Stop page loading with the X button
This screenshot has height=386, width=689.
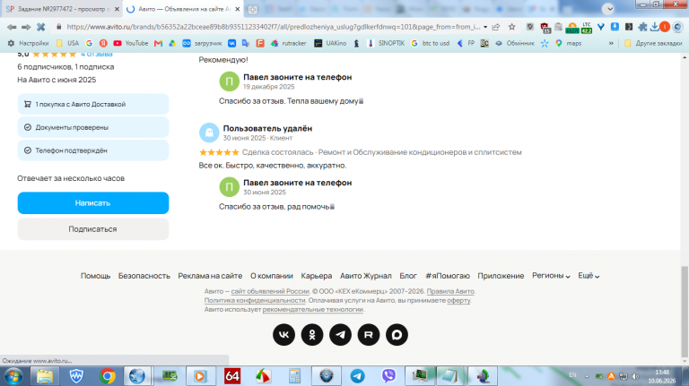pyautogui.click(x=41, y=27)
